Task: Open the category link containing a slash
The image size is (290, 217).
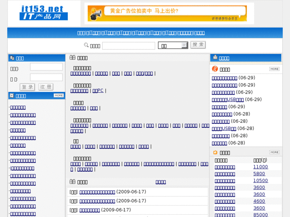Action: pyautogui.click(x=144, y=73)
